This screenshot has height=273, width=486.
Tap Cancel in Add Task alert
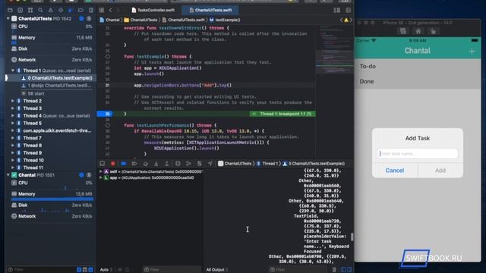pos(395,171)
